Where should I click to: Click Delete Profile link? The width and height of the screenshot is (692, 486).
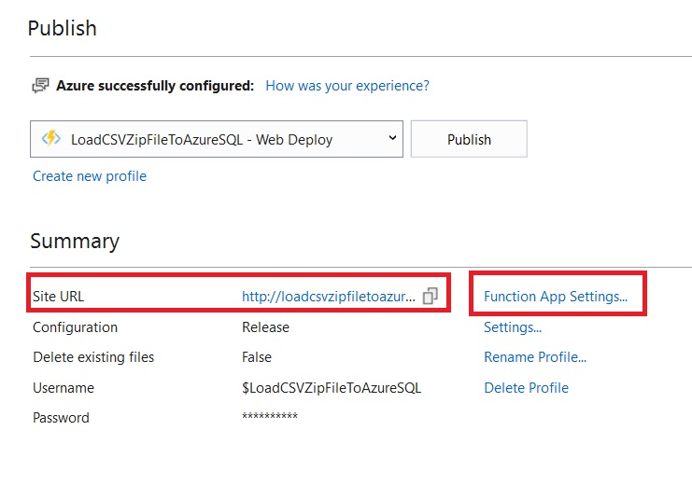click(x=526, y=388)
